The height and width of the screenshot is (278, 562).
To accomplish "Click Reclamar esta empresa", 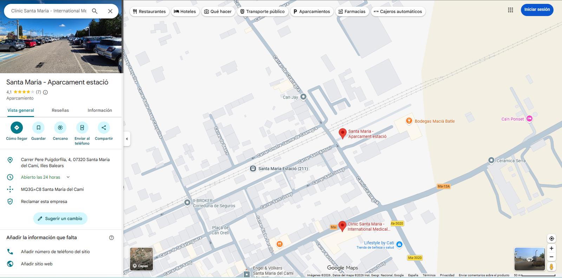I will pyautogui.click(x=61, y=202).
